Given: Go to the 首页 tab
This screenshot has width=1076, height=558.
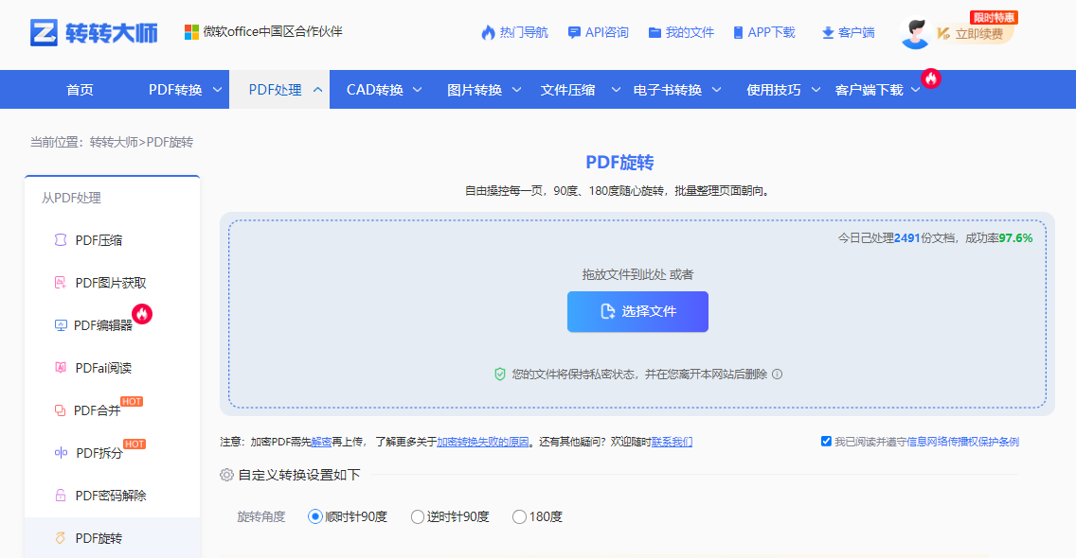Looking at the screenshot, I should [80, 90].
